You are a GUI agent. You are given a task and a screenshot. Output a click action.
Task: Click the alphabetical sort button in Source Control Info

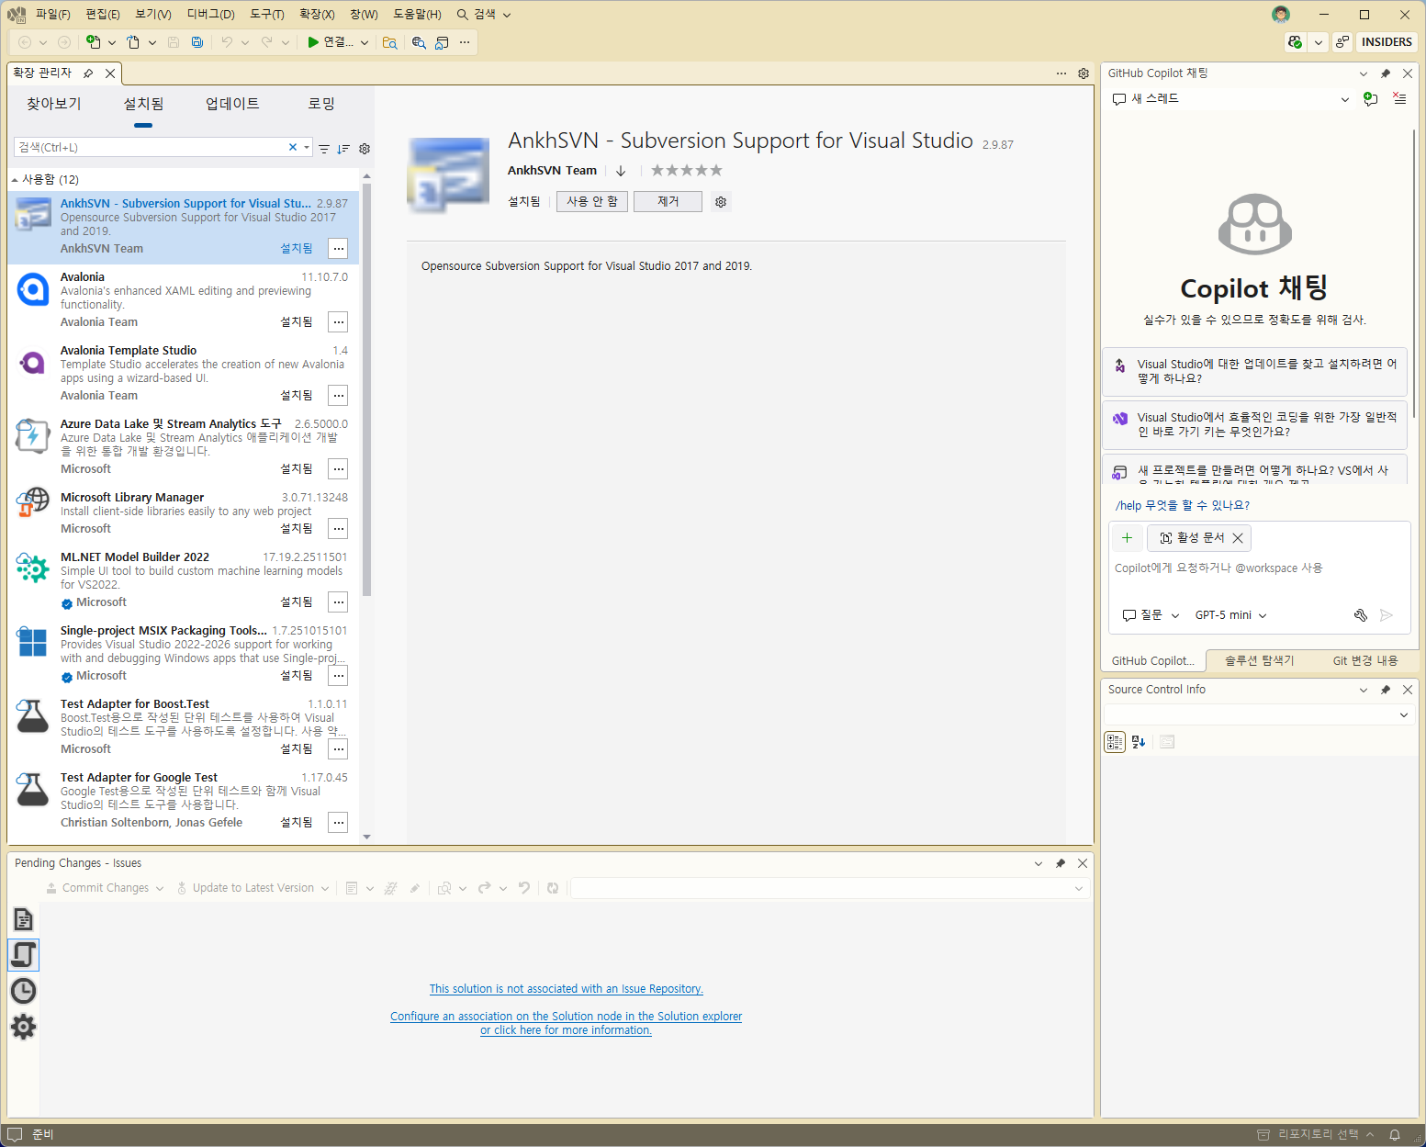tap(1139, 742)
